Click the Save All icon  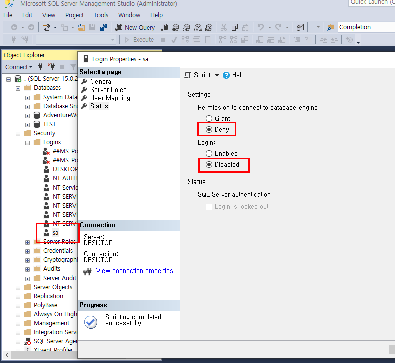[x=104, y=27]
